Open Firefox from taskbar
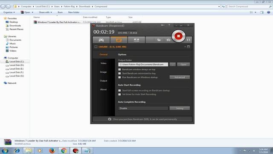The height and width of the screenshot is (154, 273). coord(52,151)
